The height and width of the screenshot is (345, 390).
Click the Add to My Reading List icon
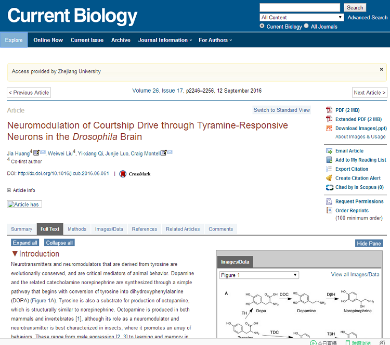329,160
